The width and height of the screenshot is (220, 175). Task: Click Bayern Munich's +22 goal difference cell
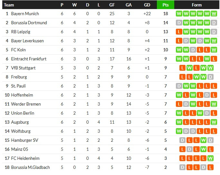(x=147, y=14)
